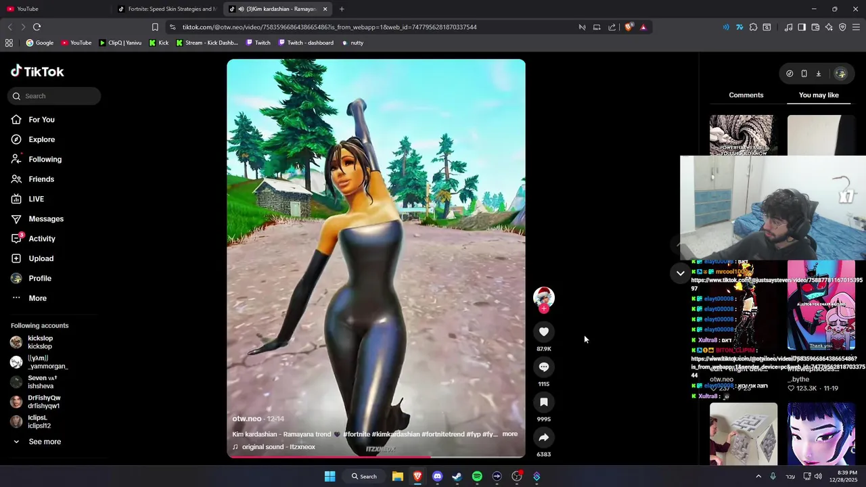The image size is (866, 487).
Task: Follow otw.neo using the red plus badge
Action: click(543, 308)
